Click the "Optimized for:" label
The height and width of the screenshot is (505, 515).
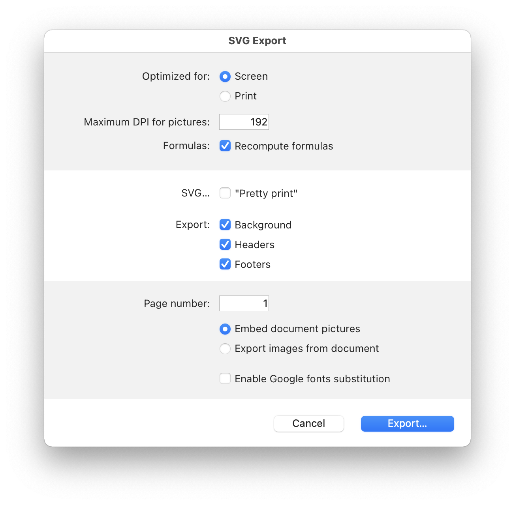click(x=176, y=76)
